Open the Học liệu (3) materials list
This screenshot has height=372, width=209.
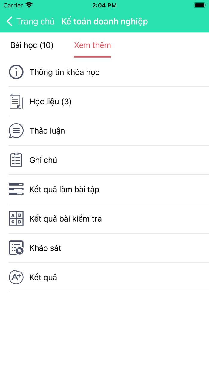pyautogui.click(x=50, y=101)
